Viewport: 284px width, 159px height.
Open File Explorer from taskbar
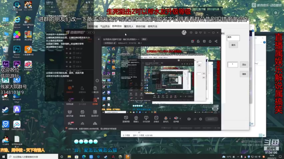[69, 157]
